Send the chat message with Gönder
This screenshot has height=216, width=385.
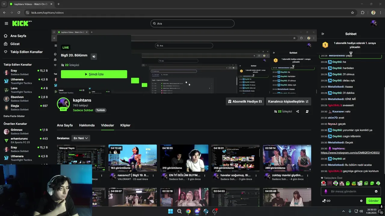pyautogui.click(x=373, y=201)
